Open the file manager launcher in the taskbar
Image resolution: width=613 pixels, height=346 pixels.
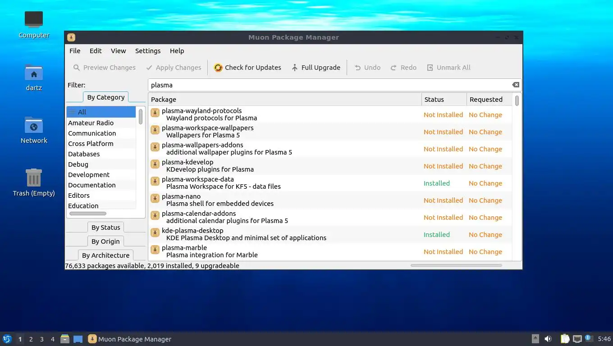65,339
